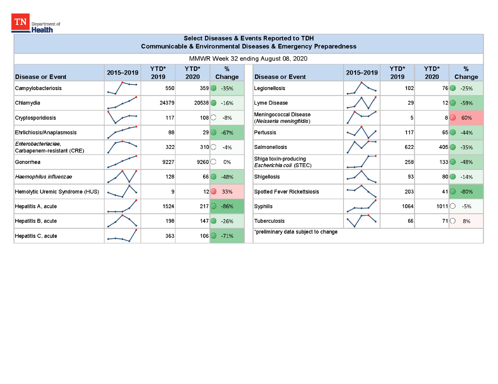
Task: Select the red indicator in the Hemolytic Uremic Syndrome row
Action: tap(214, 192)
